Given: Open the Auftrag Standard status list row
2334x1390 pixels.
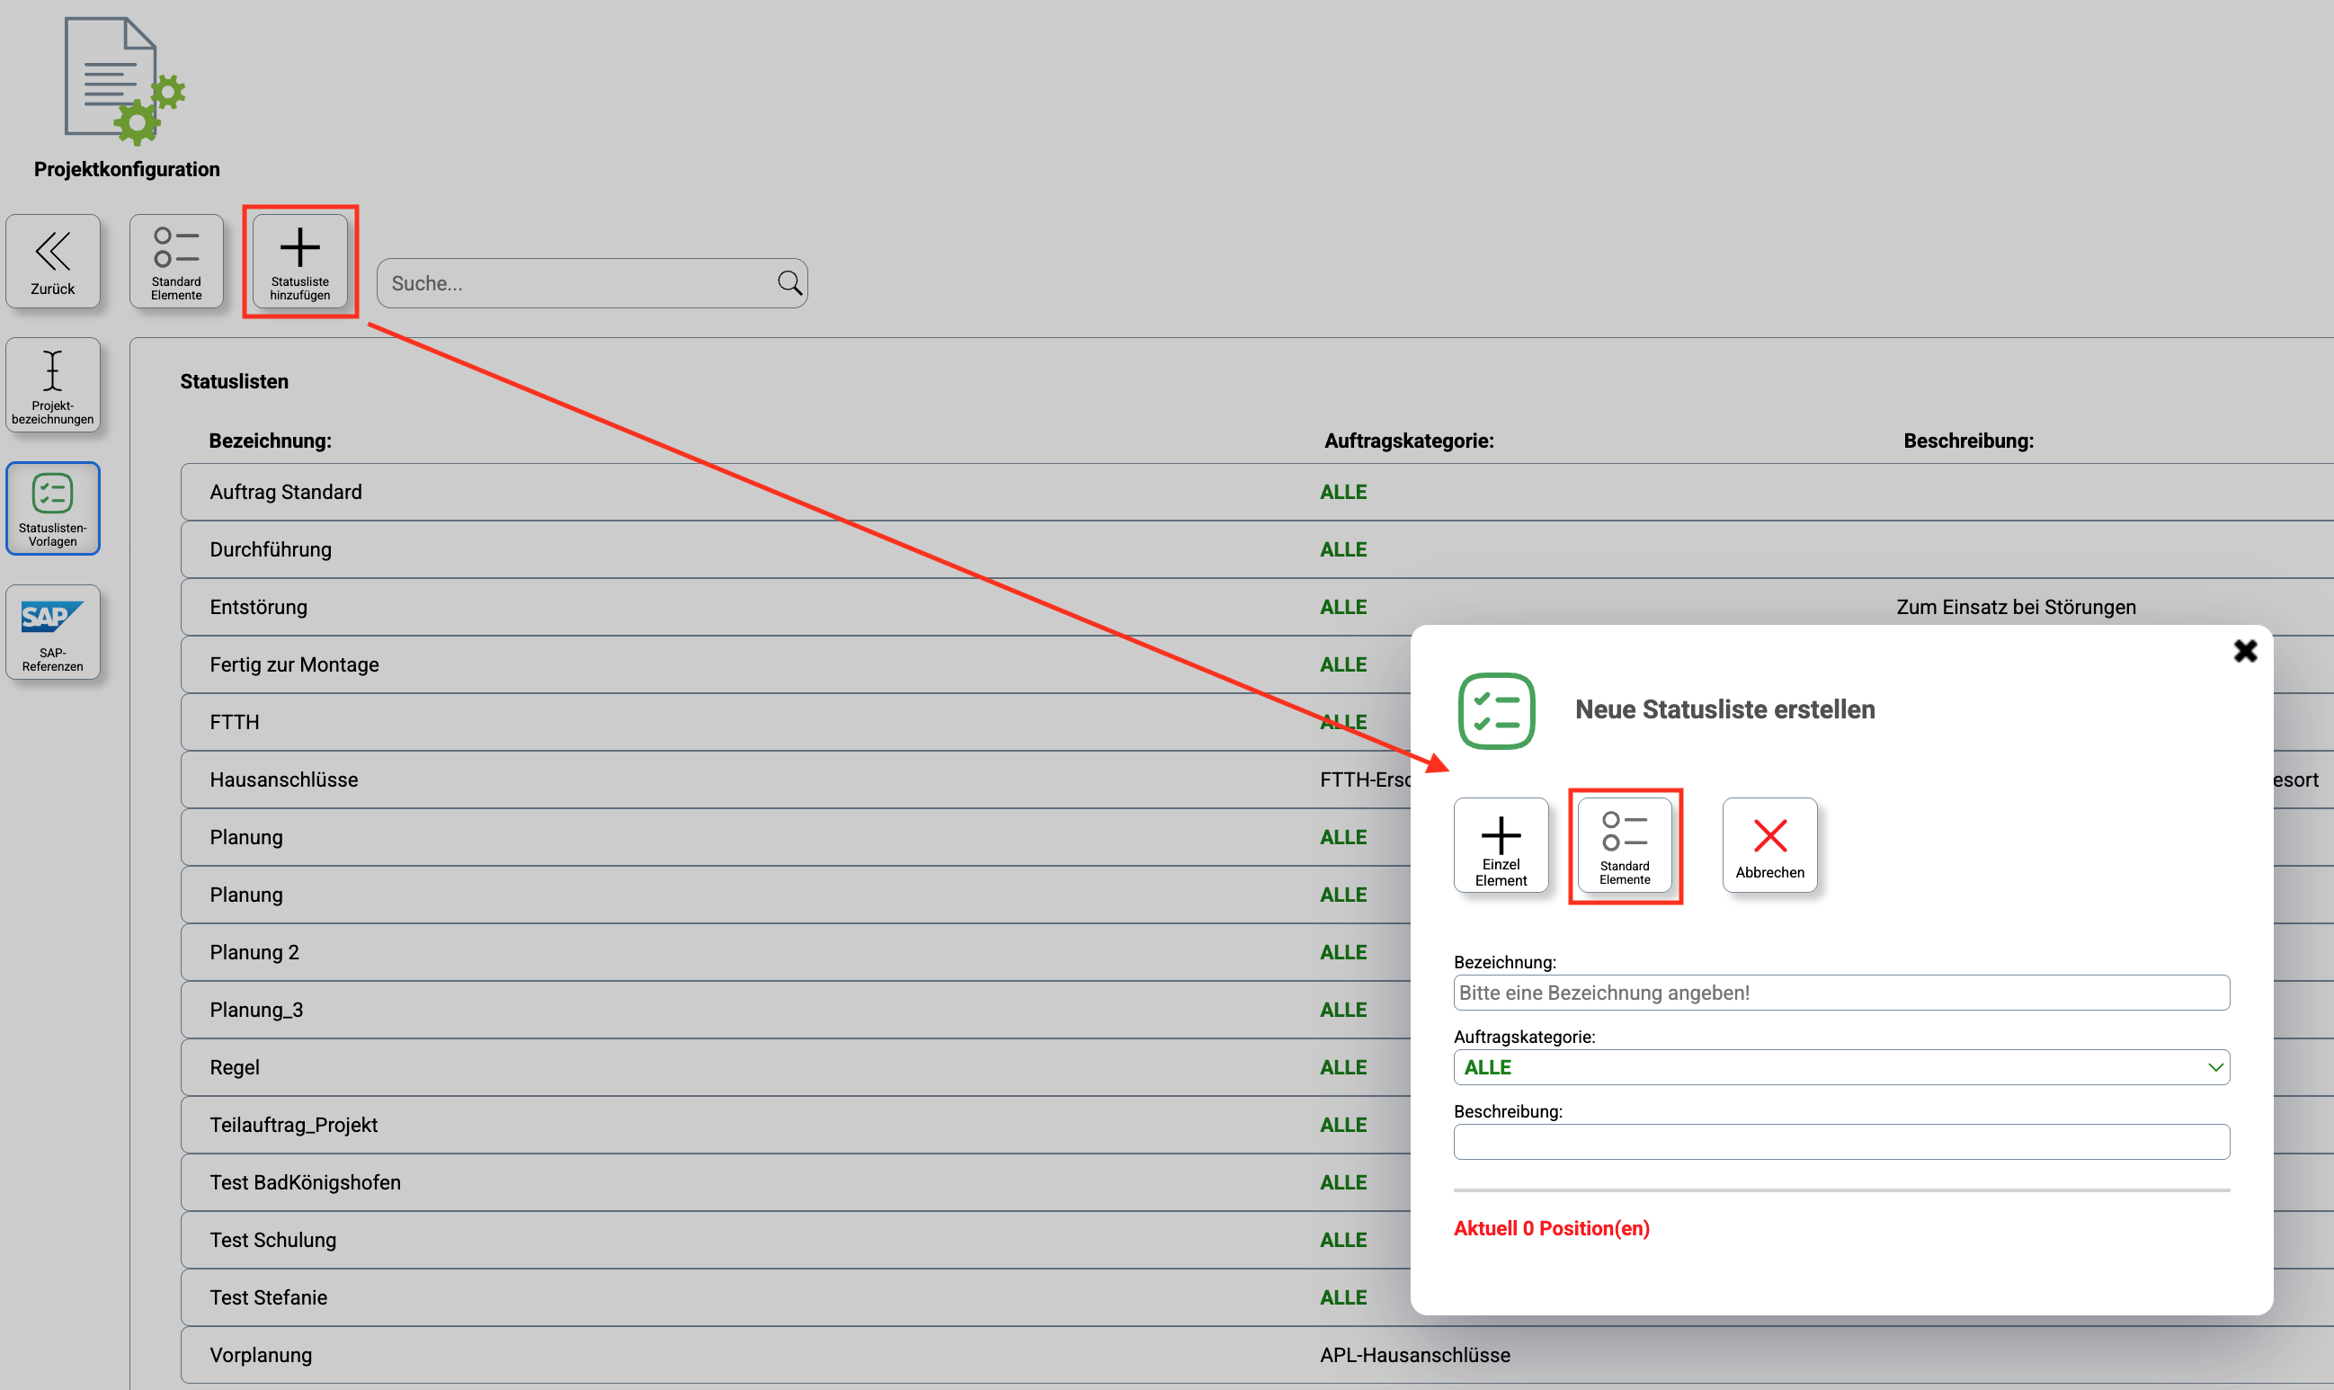Looking at the screenshot, I should (749, 492).
